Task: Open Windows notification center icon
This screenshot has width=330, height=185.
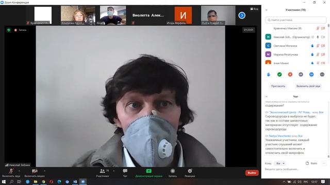Action: (323, 181)
